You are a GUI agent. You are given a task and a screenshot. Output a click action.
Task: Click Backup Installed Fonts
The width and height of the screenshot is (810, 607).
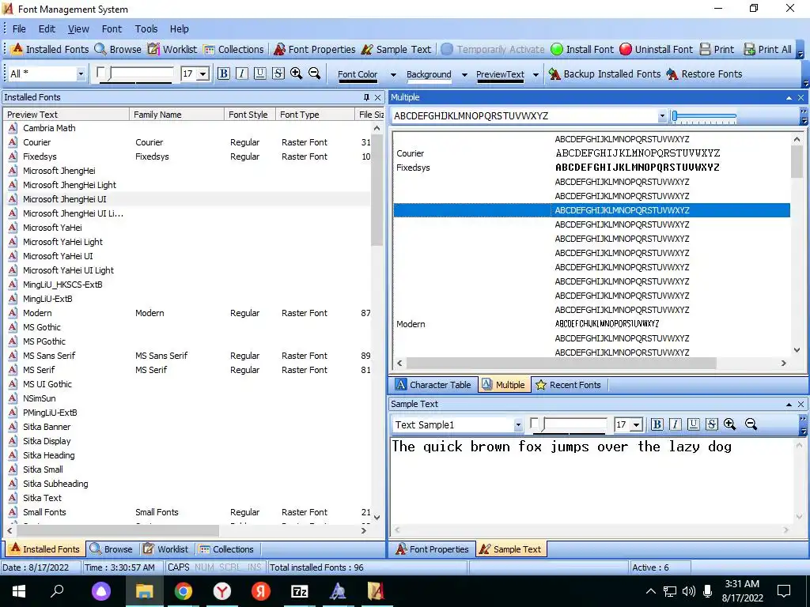pyautogui.click(x=604, y=74)
